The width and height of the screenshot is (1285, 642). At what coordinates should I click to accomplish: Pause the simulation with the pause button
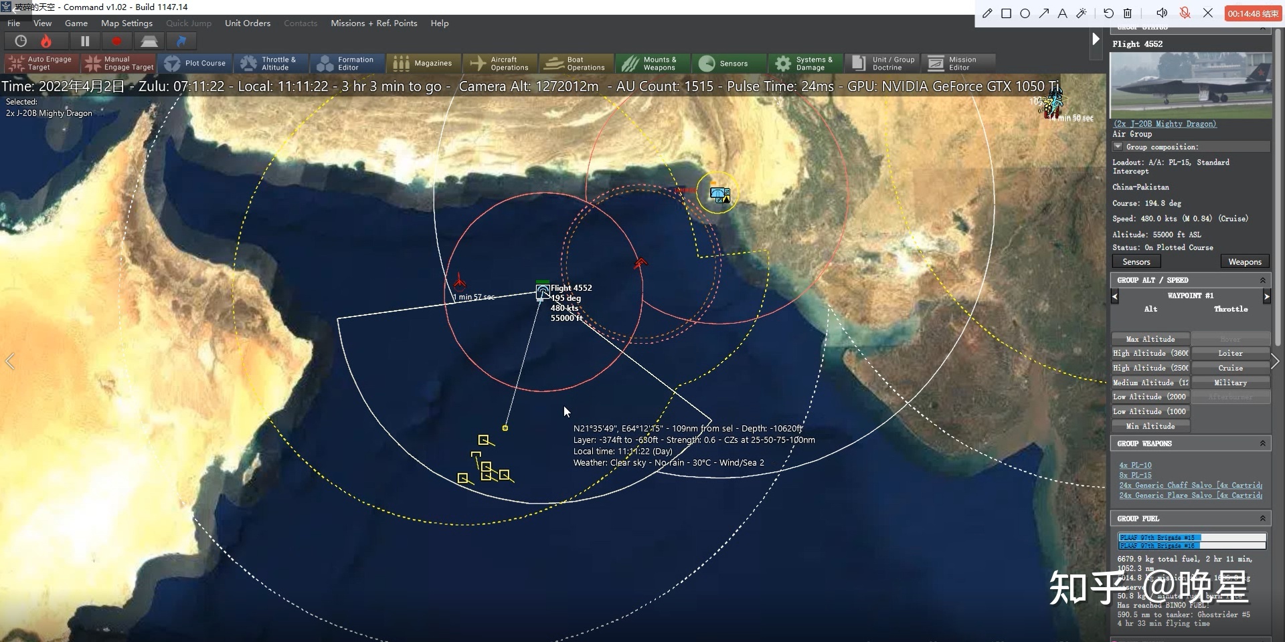click(85, 41)
